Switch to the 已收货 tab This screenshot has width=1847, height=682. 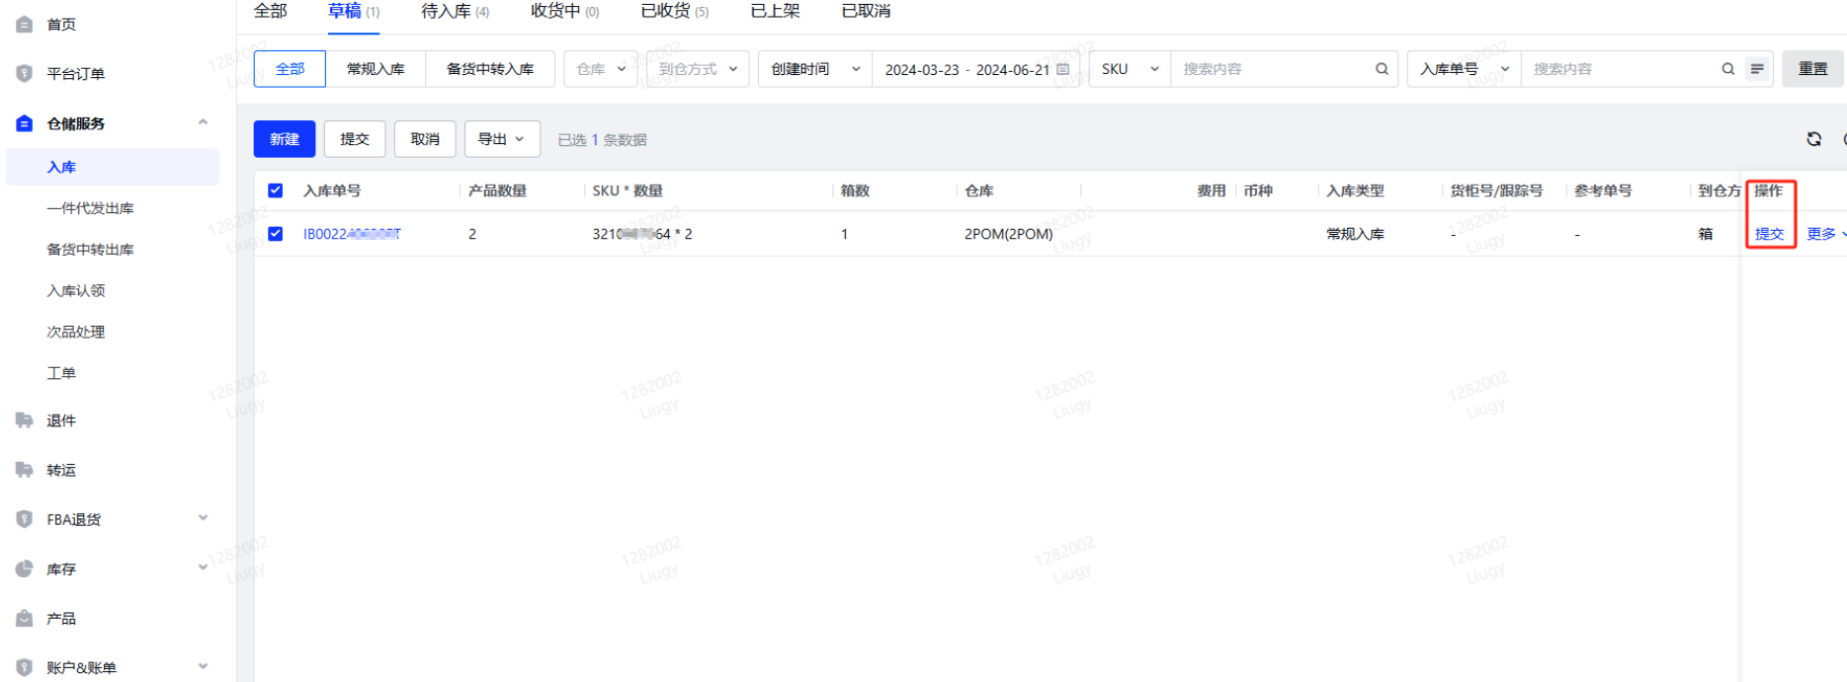pyautogui.click(x=674, y=11)
